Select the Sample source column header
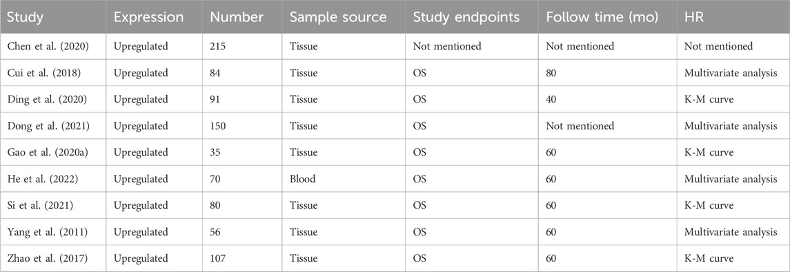This screenshot has width=790, height=272. (338, 17)
